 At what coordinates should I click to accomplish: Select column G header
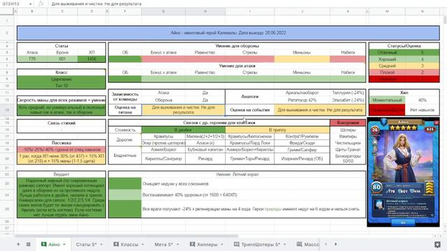(163, 11)
